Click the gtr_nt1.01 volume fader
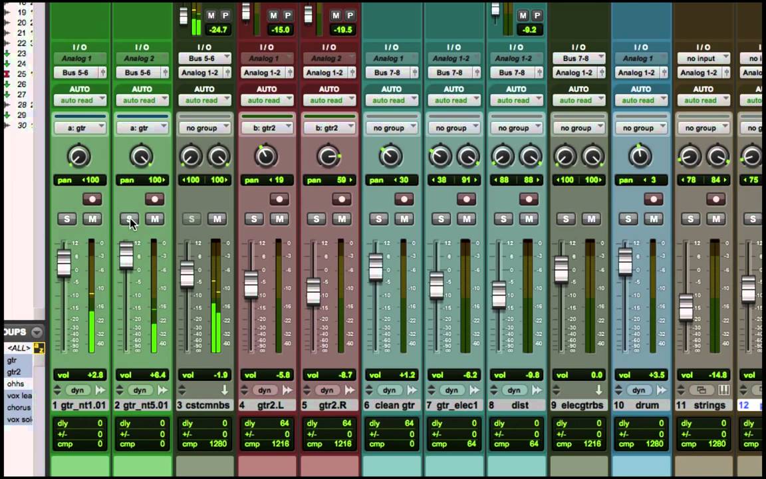Screen dimensions: 766x479 (x=64, y=263)
